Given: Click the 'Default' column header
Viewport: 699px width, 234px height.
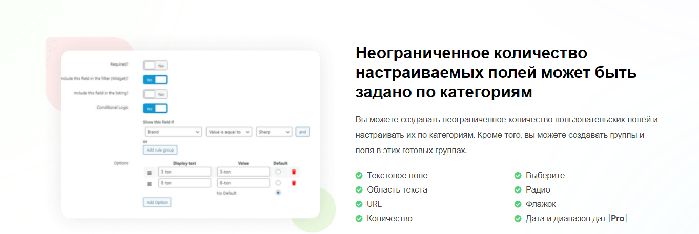Looking at the screenshot, I should point(281,163).
